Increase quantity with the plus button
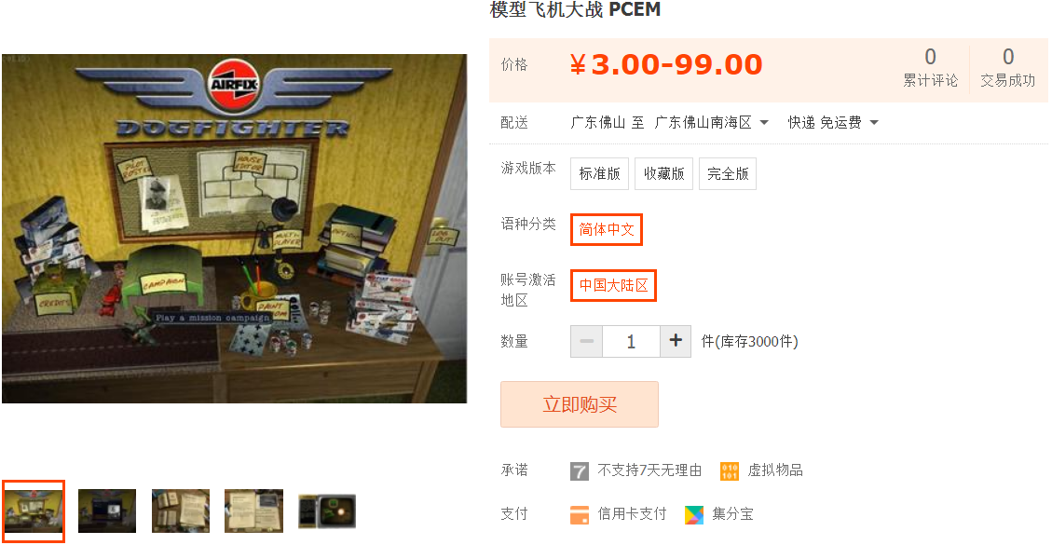Viewport: 1052px width, 545px height. point(676,341)
